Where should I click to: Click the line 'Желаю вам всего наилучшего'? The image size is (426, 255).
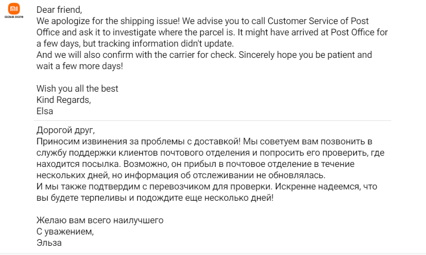[x=100, y=220]
